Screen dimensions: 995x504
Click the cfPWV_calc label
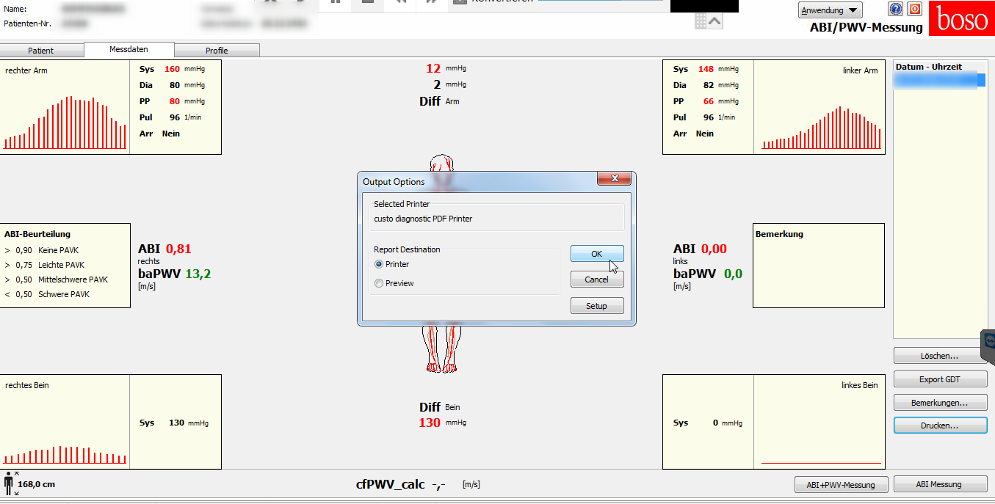coord(391,484)
